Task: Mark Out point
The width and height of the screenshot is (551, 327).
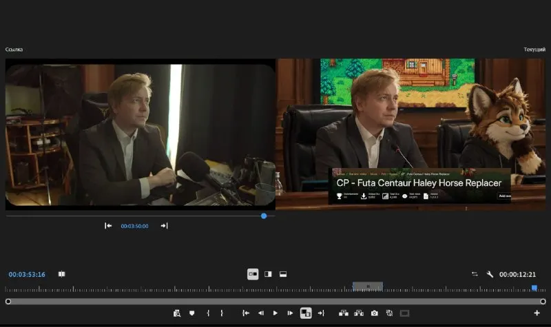Action: (x=222, y=313)
